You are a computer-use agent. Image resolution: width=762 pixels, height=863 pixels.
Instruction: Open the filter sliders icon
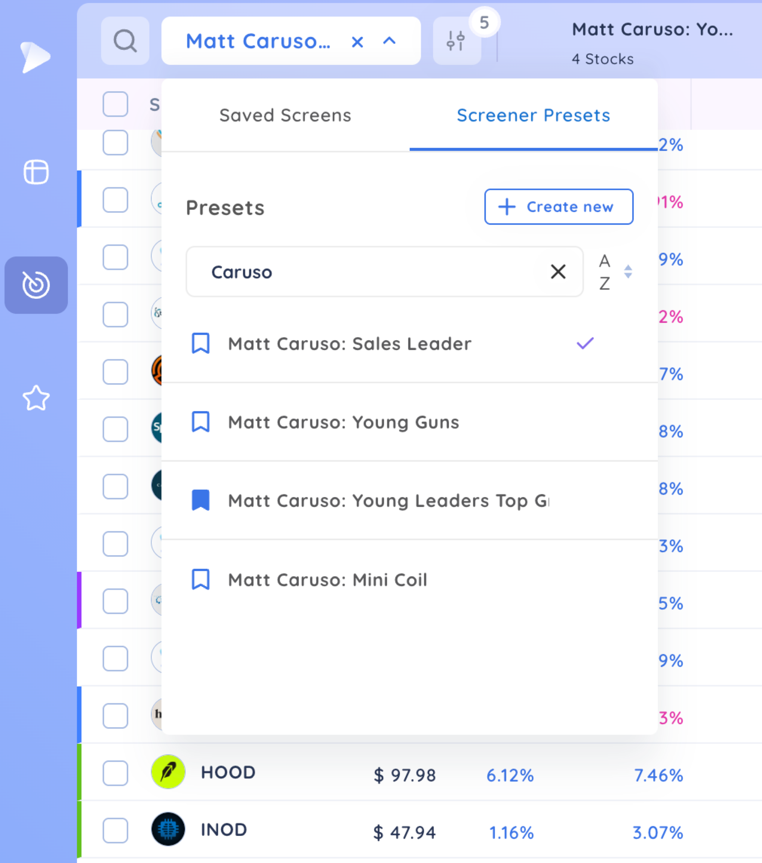(456, 41)
